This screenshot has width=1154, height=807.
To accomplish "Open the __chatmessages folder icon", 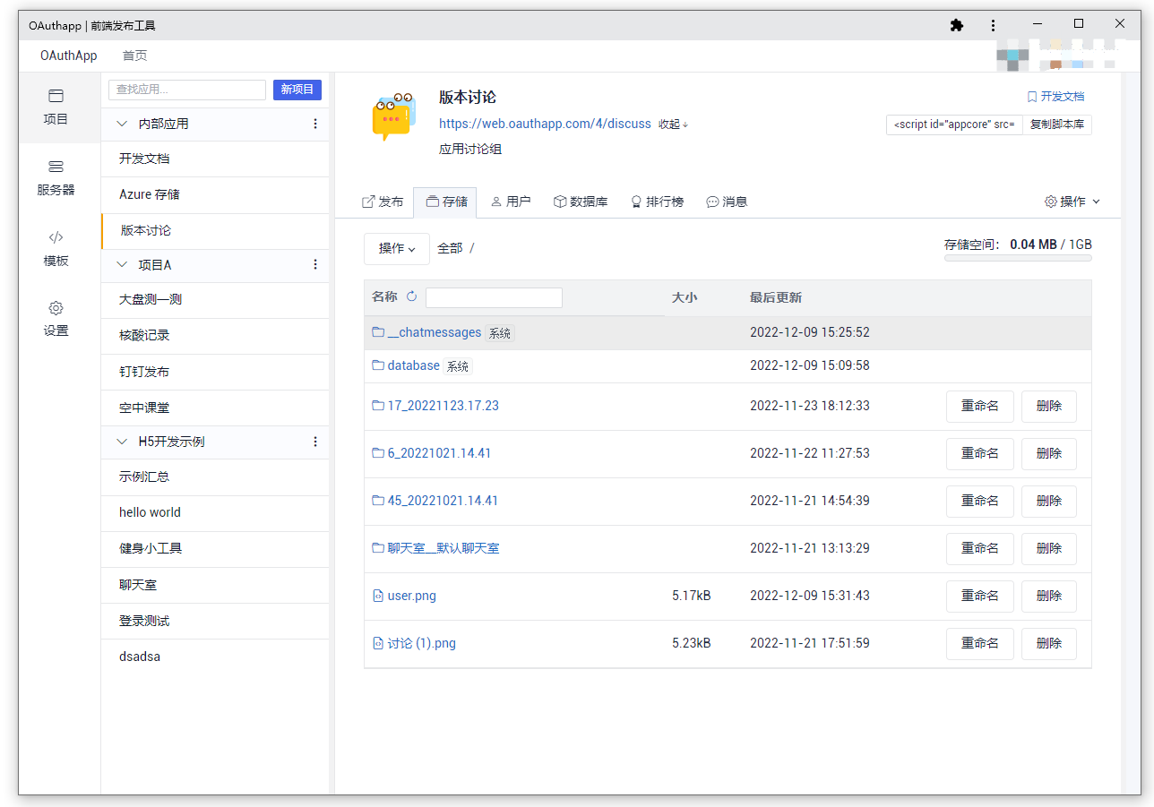I will tap(378, 331).
